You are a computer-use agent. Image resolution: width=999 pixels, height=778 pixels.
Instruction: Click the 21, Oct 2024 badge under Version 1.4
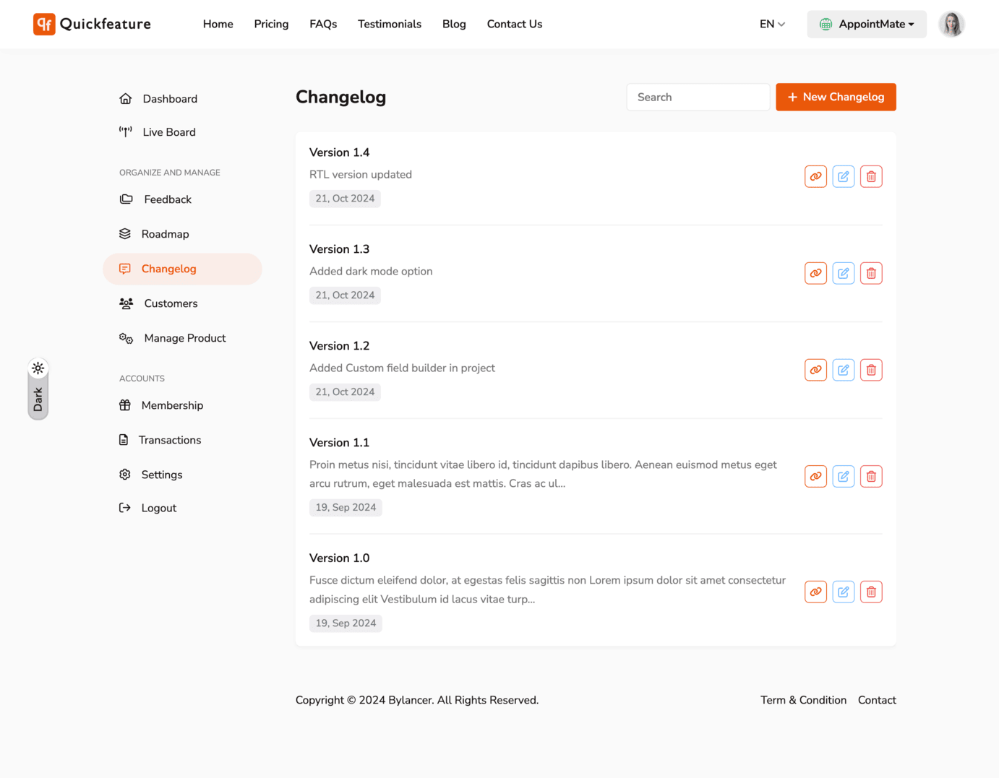point(345,199)
